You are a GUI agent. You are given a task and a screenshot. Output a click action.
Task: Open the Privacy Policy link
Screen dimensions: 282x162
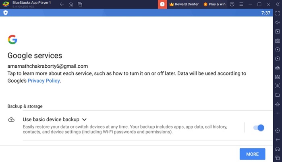(x=44, y=81)
